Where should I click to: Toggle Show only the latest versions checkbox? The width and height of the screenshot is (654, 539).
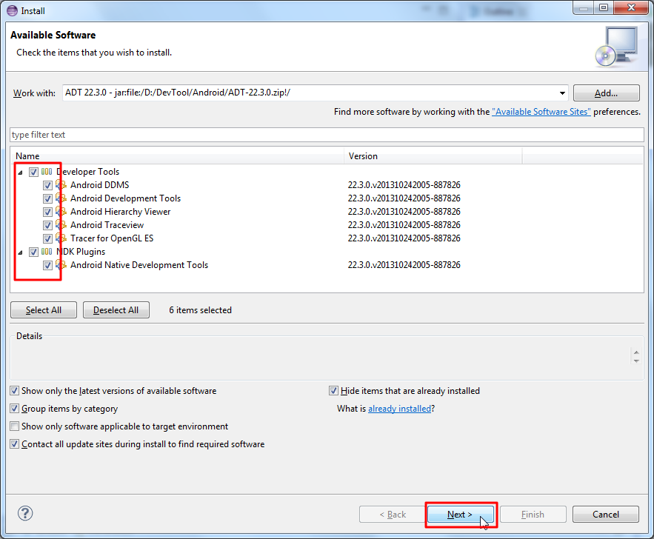point(15,391)
